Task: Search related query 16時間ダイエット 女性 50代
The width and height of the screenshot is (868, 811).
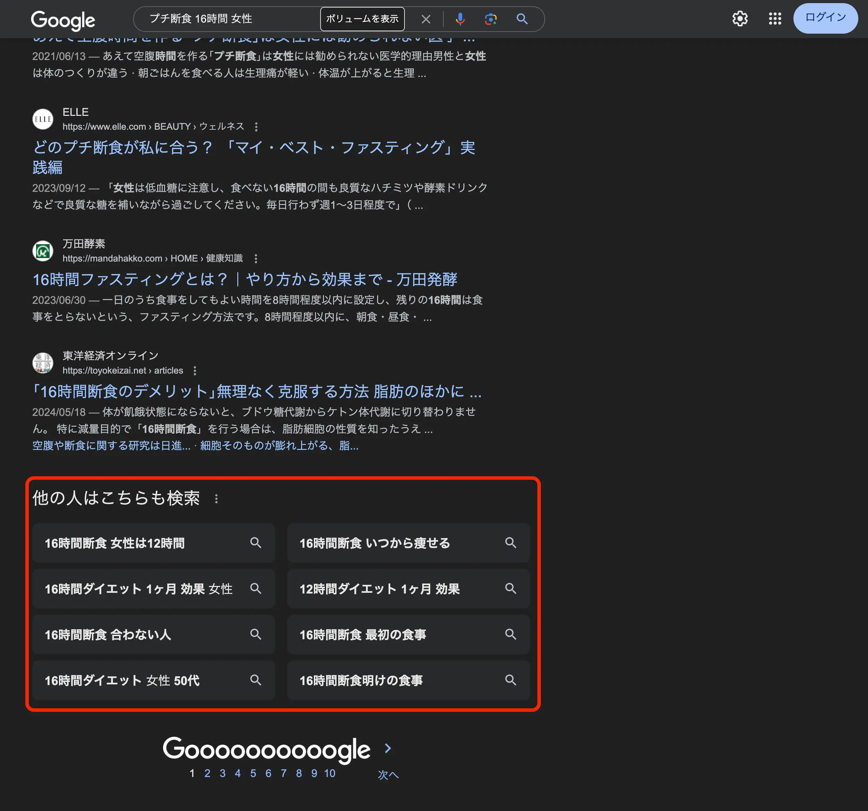Action: pyautogui.click(x=154, y=681)
